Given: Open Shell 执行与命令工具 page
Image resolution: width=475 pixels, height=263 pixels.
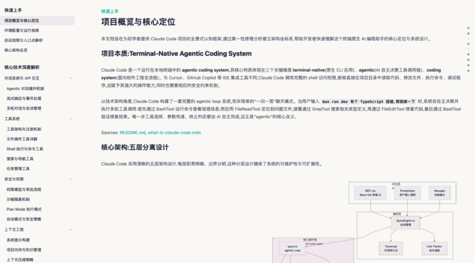Looking at the screenshot, I should [x=25, y=149].
